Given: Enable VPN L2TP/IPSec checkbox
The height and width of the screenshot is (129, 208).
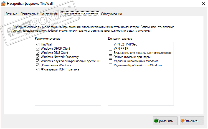Looking at the screenshot, I should 110,44.
